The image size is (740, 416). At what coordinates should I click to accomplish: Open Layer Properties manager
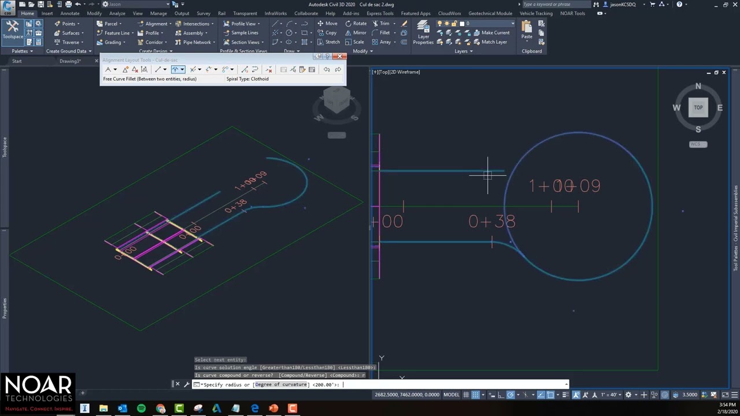point(423,32)
